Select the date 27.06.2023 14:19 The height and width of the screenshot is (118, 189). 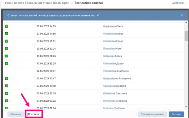tap(46, 26)
